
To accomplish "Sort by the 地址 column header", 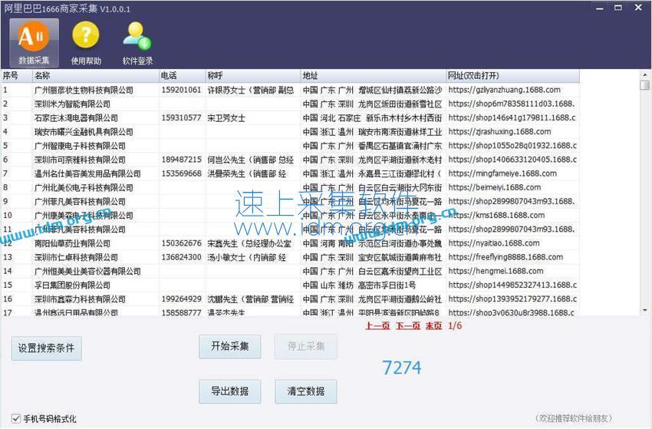I will [x=373, y=76].
